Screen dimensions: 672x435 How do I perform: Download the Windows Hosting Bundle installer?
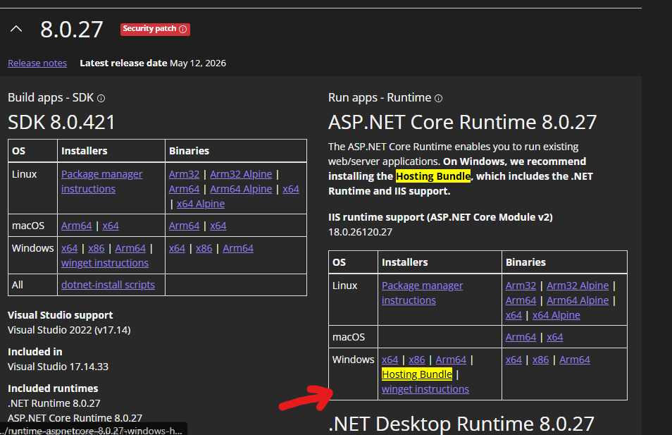coord(417,374)
